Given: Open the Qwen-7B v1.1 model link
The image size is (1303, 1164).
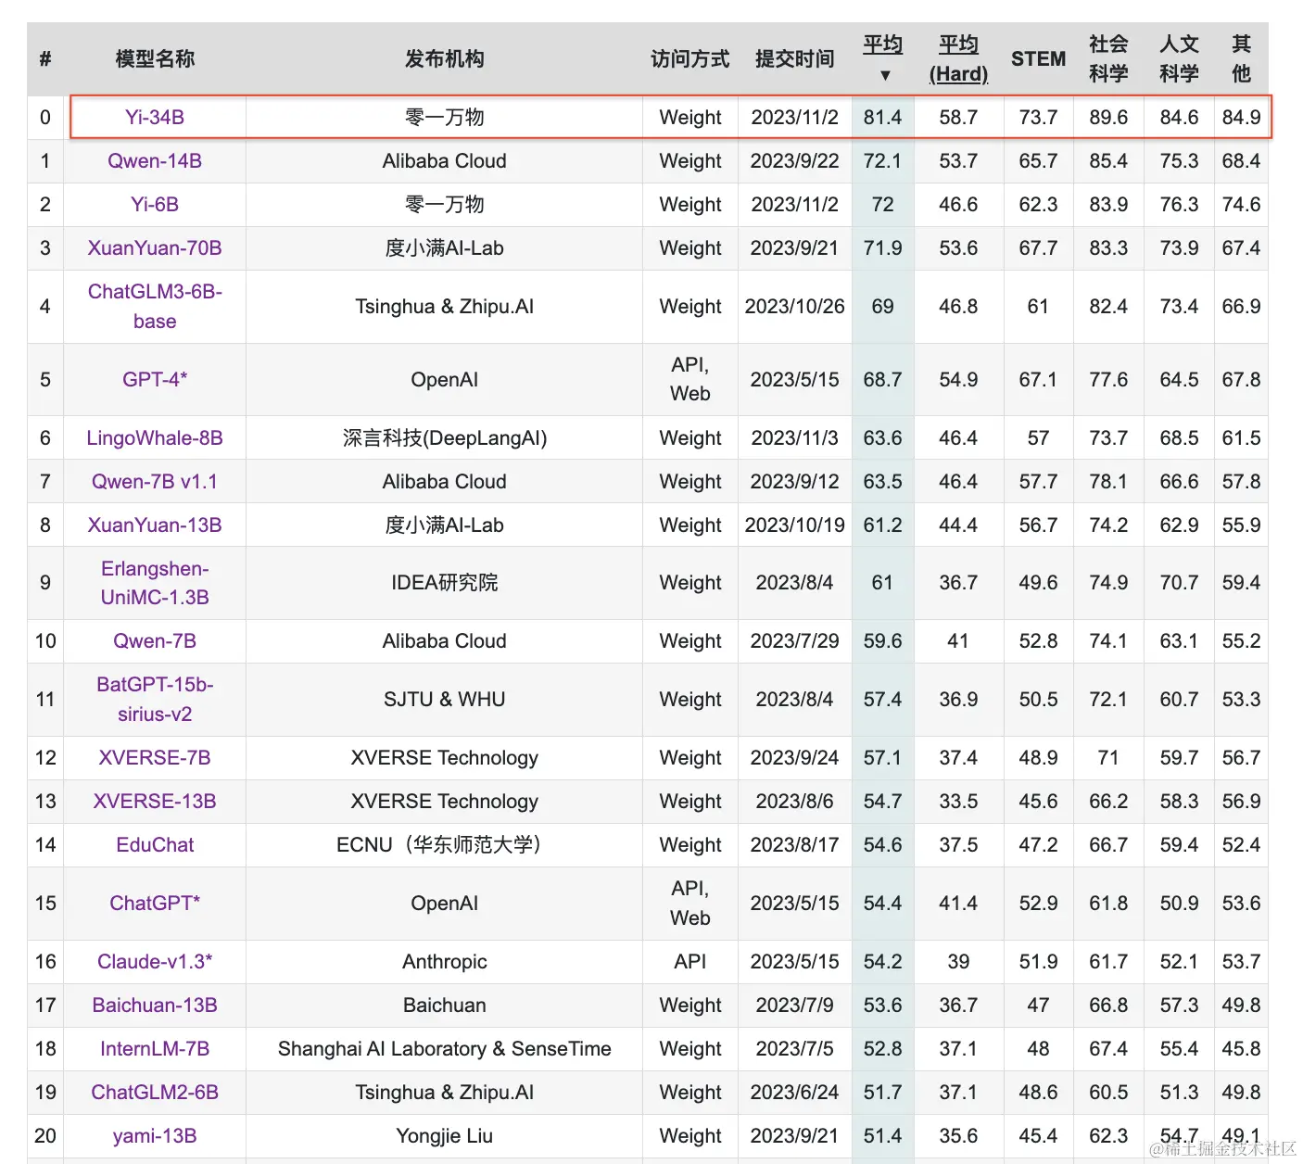Looking at the screenshot, I should 155,482.
